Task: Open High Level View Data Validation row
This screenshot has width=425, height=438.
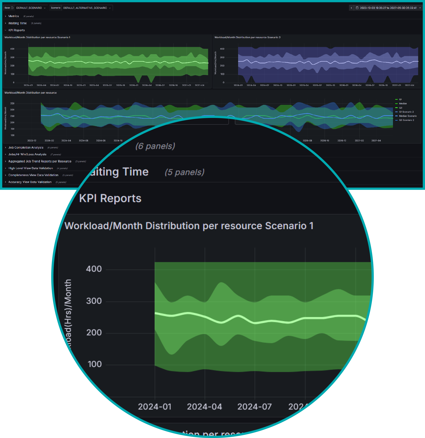Action: (30, 168)
